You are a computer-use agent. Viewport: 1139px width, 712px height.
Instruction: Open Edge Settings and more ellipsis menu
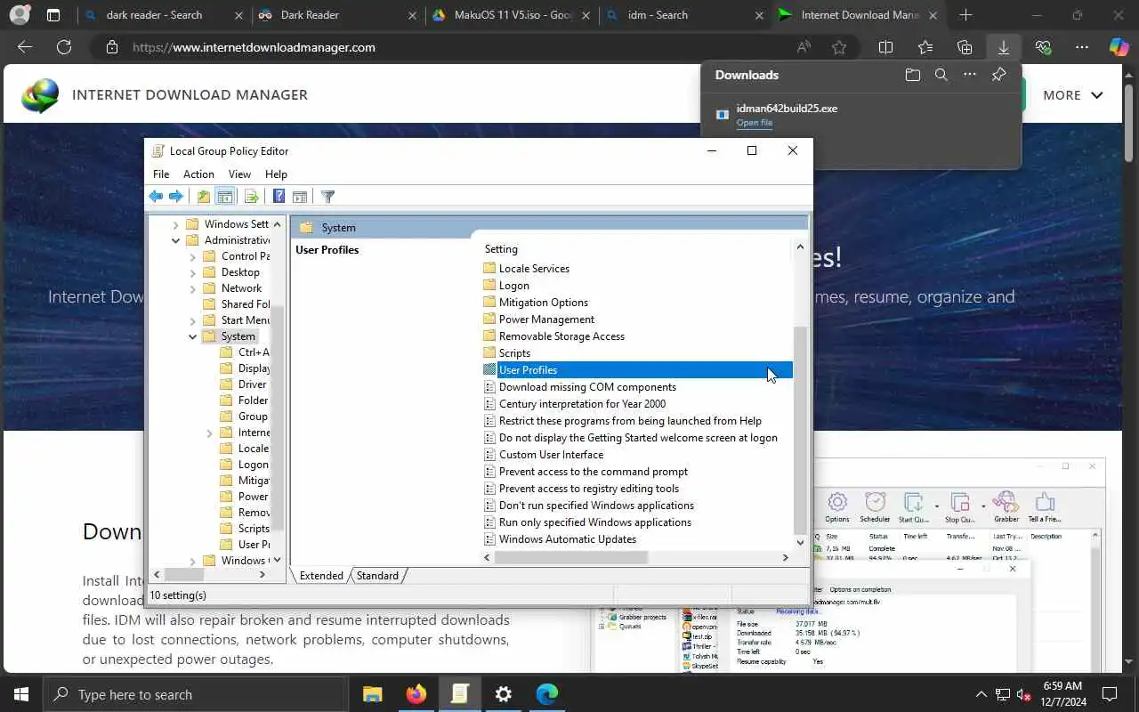point(1082,47)
